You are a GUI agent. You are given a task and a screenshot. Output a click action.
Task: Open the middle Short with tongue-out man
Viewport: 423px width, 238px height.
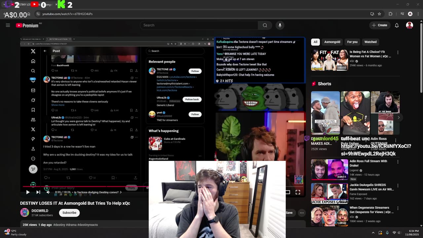coord(355,113)
